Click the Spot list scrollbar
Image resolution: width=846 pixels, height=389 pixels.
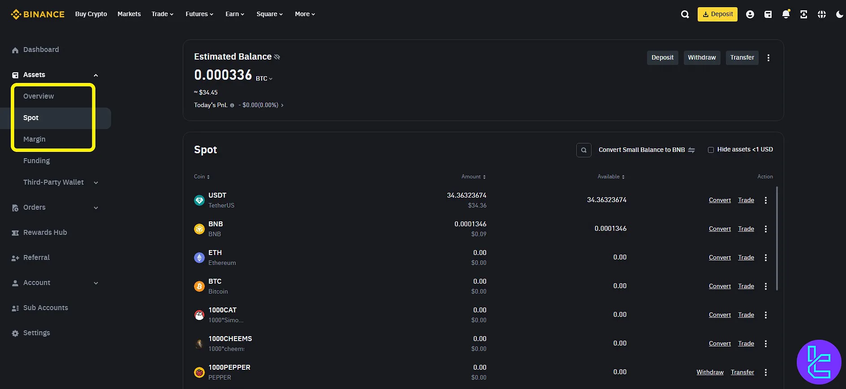(777, 239)
